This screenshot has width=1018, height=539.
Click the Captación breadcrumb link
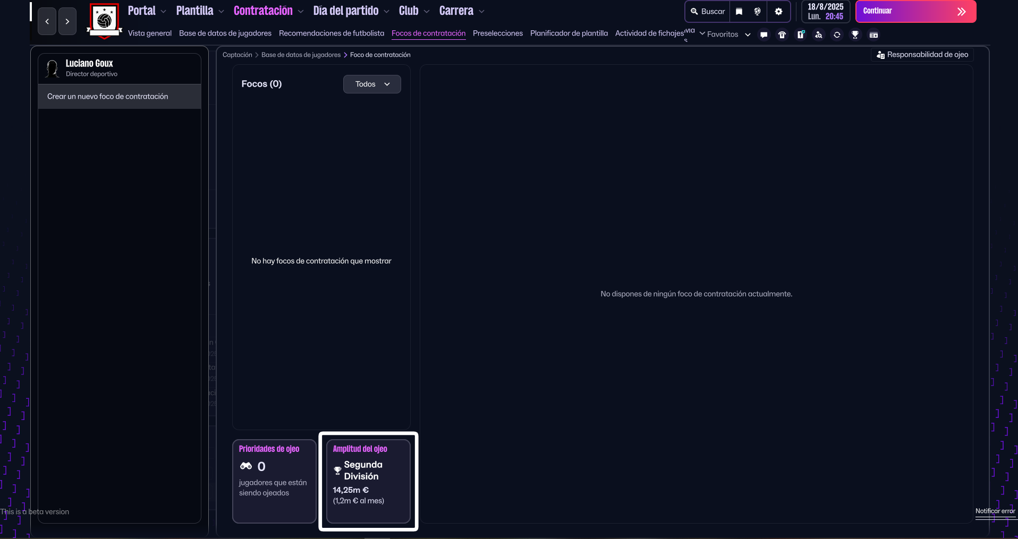[237, 55]
